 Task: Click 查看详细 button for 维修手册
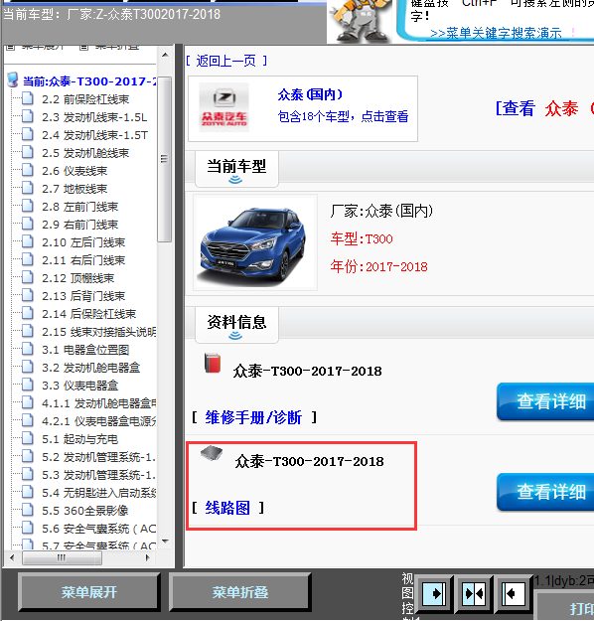546,401
